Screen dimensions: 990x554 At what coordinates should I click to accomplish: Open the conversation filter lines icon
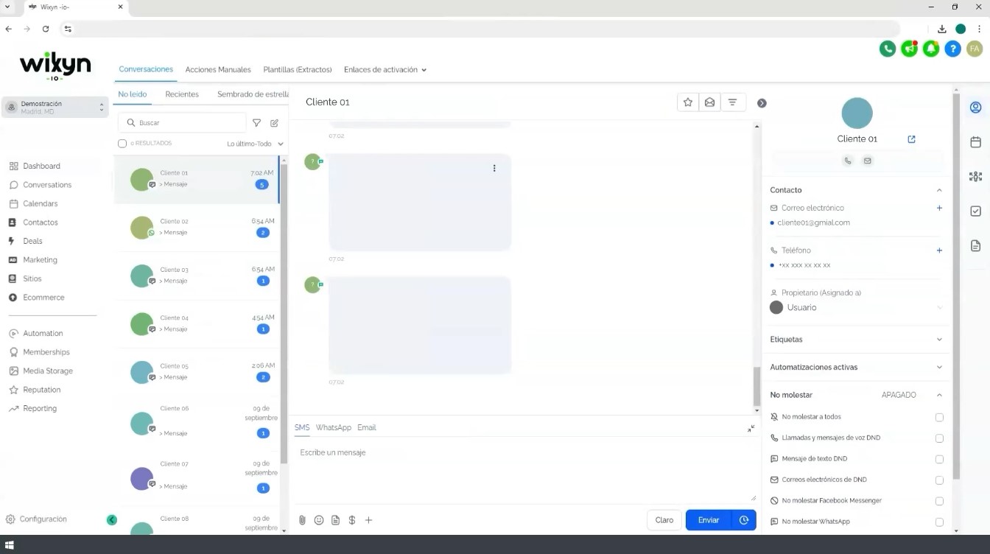732,102
